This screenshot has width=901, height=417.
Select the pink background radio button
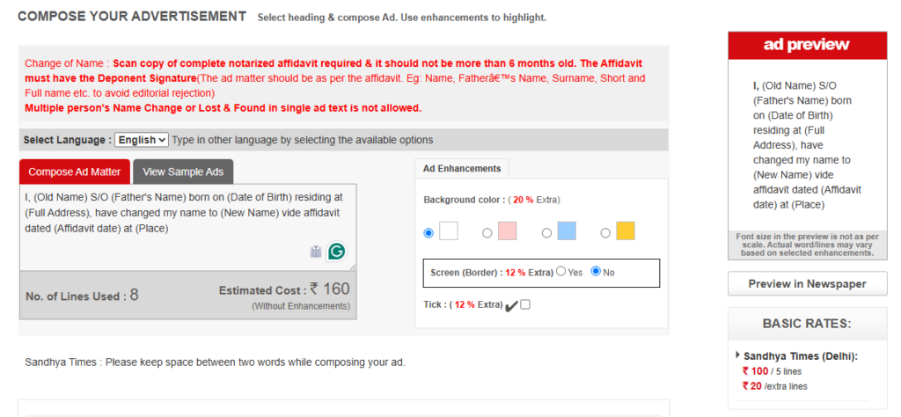point(487,232)
